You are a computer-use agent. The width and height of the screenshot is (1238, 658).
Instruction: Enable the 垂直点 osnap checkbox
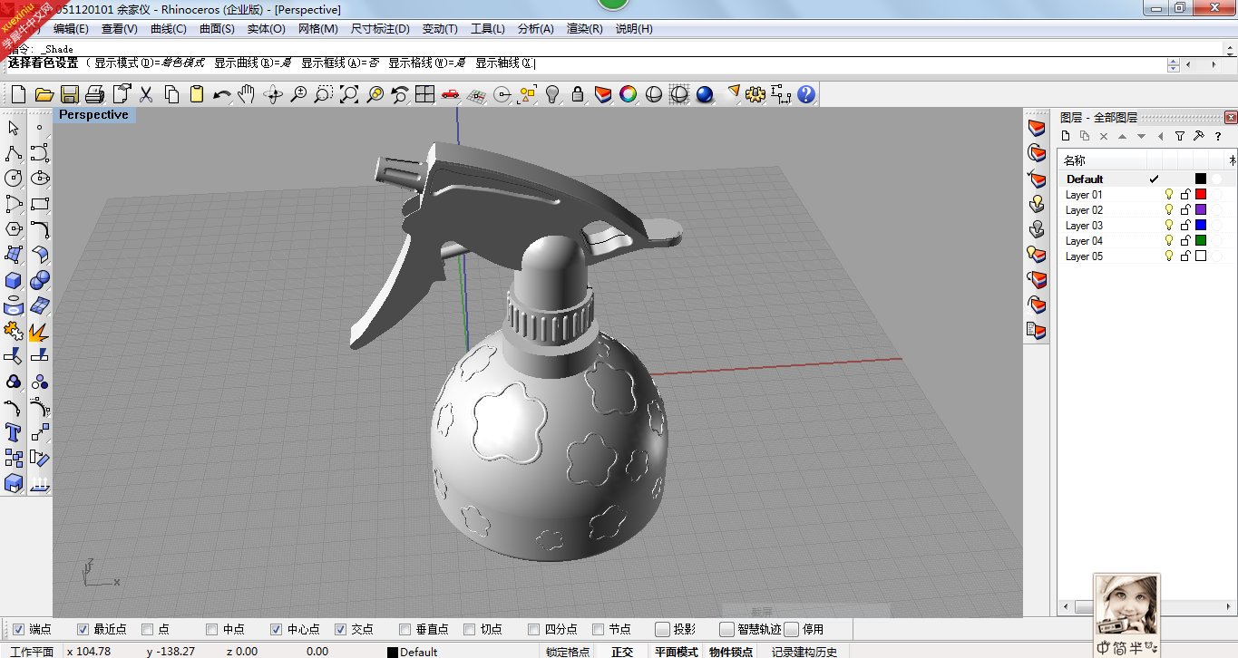pos(405,629)
